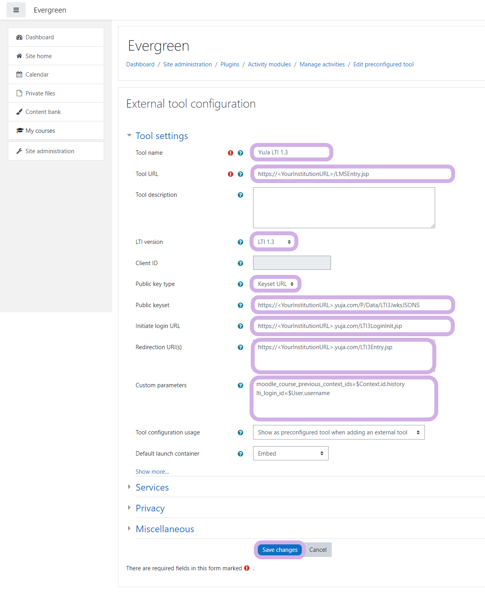Image resolution: width=485 pixels, height=597 pixels.
Task: Expand the Privacy section
Action: [150, 508]
